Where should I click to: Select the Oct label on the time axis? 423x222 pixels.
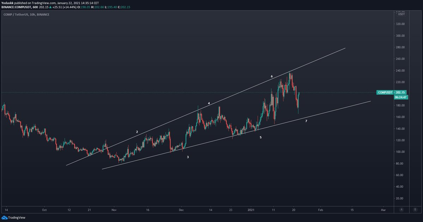pyautogui.click(x=44, y=210)
